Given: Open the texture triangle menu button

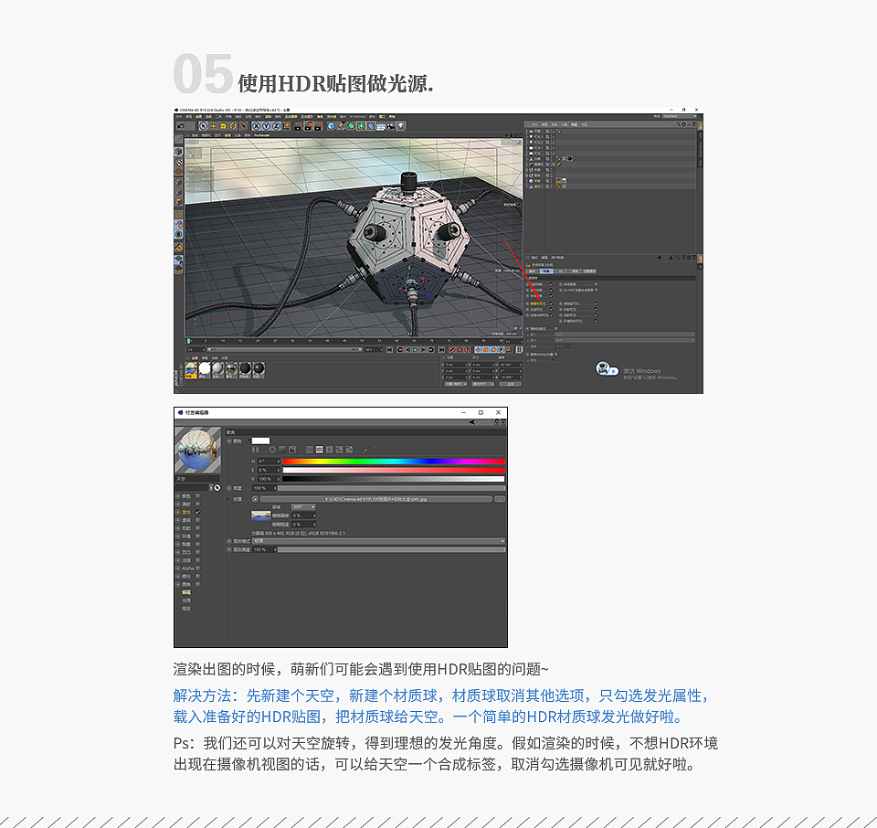Looking at the screenshot, I should 255,499.
